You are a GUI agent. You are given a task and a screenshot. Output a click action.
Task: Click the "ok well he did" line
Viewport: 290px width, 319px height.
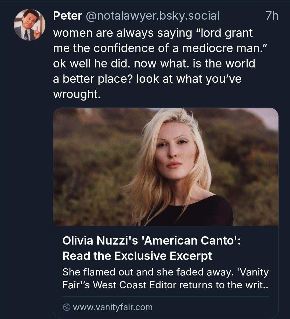(154, 63)
